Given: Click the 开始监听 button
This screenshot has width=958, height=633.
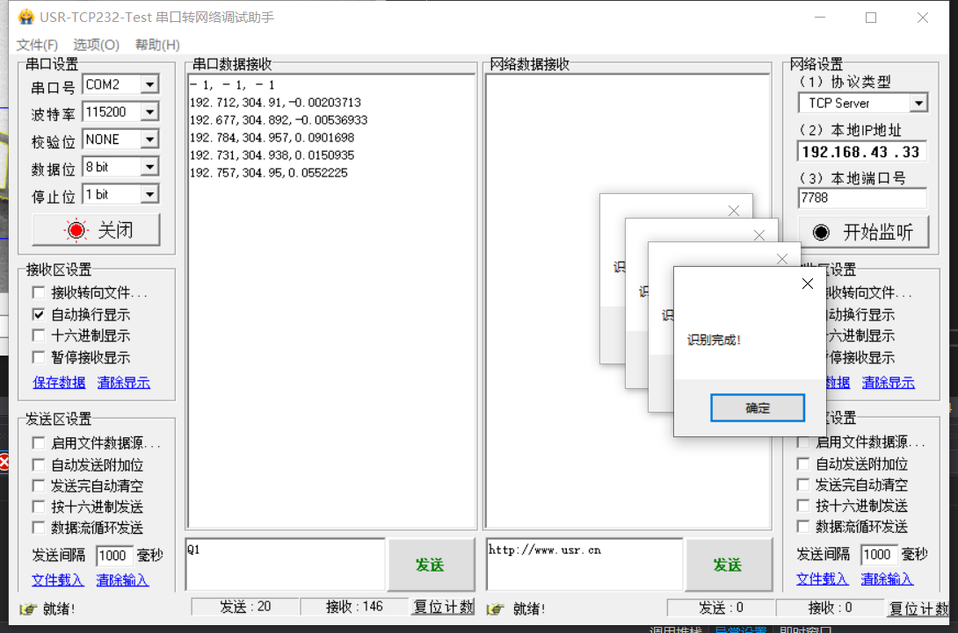Looking at the screenshot, I should point(863,232).
